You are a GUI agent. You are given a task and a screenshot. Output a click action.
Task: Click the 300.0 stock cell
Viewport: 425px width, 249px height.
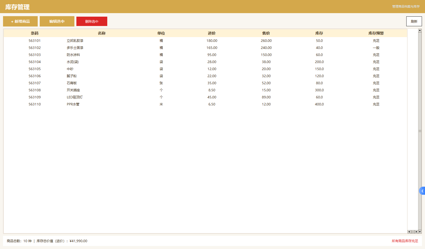point(319,90)
